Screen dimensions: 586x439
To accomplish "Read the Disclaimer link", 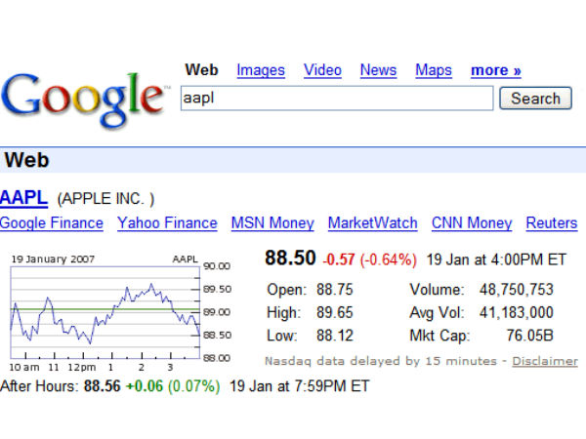I will click(545, 361).
